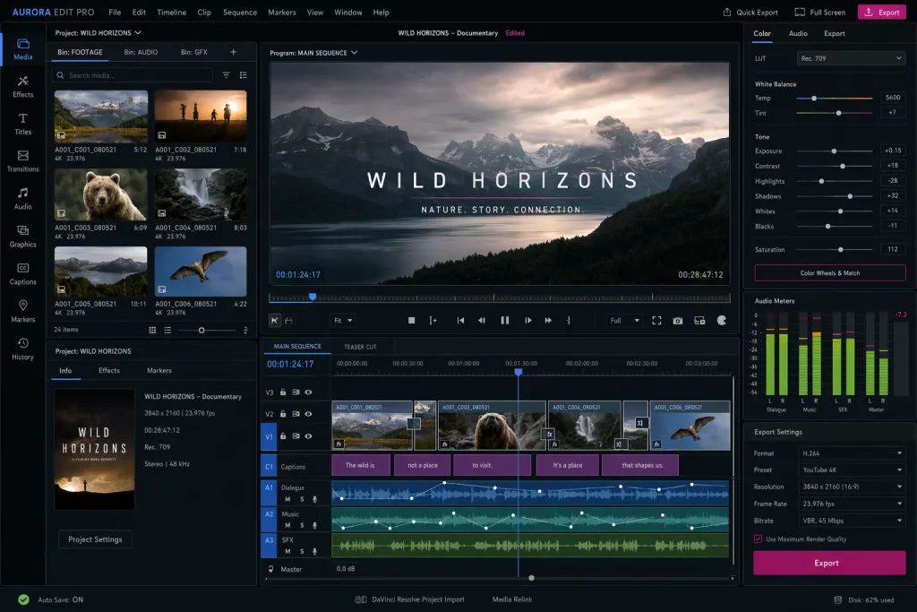Click the selection tool icon under monitor
Screen dimensions: 917x612
[x=274, y=320]
